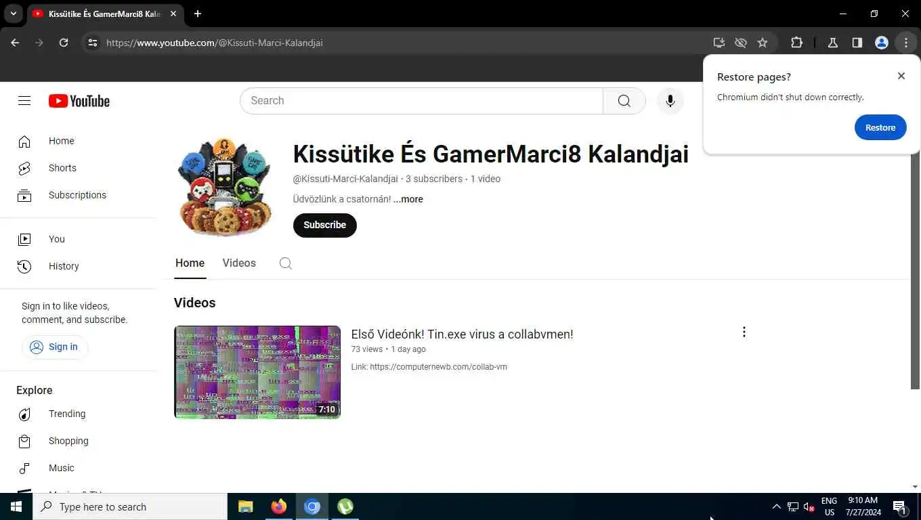Click the video title Első Videónk!
This screenshot has width=921, height=520.
point(462,334)
